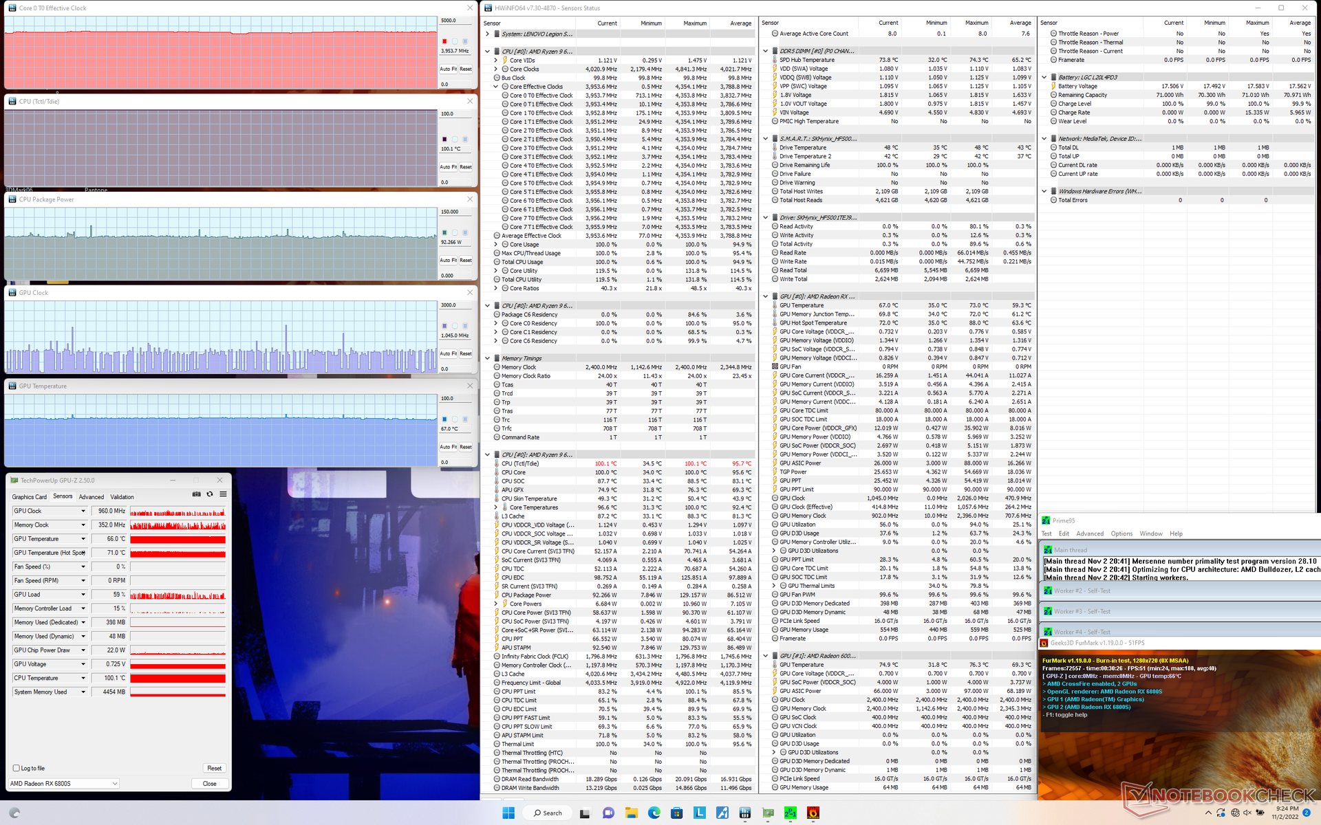Open the Prime95 Test menu

click(1046, 533)
